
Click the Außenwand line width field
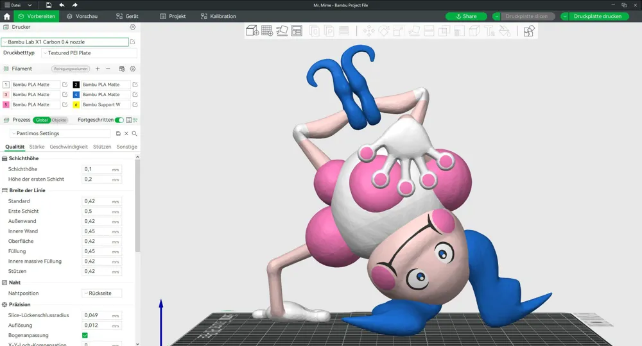101,222
